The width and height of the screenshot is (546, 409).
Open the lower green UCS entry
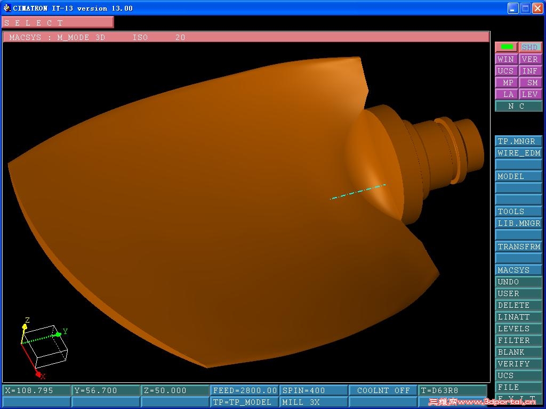518,375
